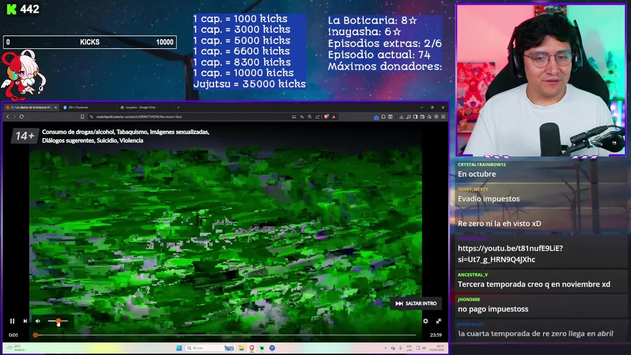
Task: Open the Windows Start menu
Action: pos(179,348)
